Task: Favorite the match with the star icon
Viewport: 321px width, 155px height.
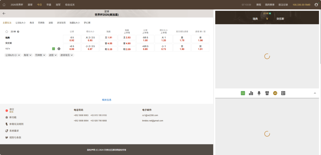Action: click(x=7, y=32)
